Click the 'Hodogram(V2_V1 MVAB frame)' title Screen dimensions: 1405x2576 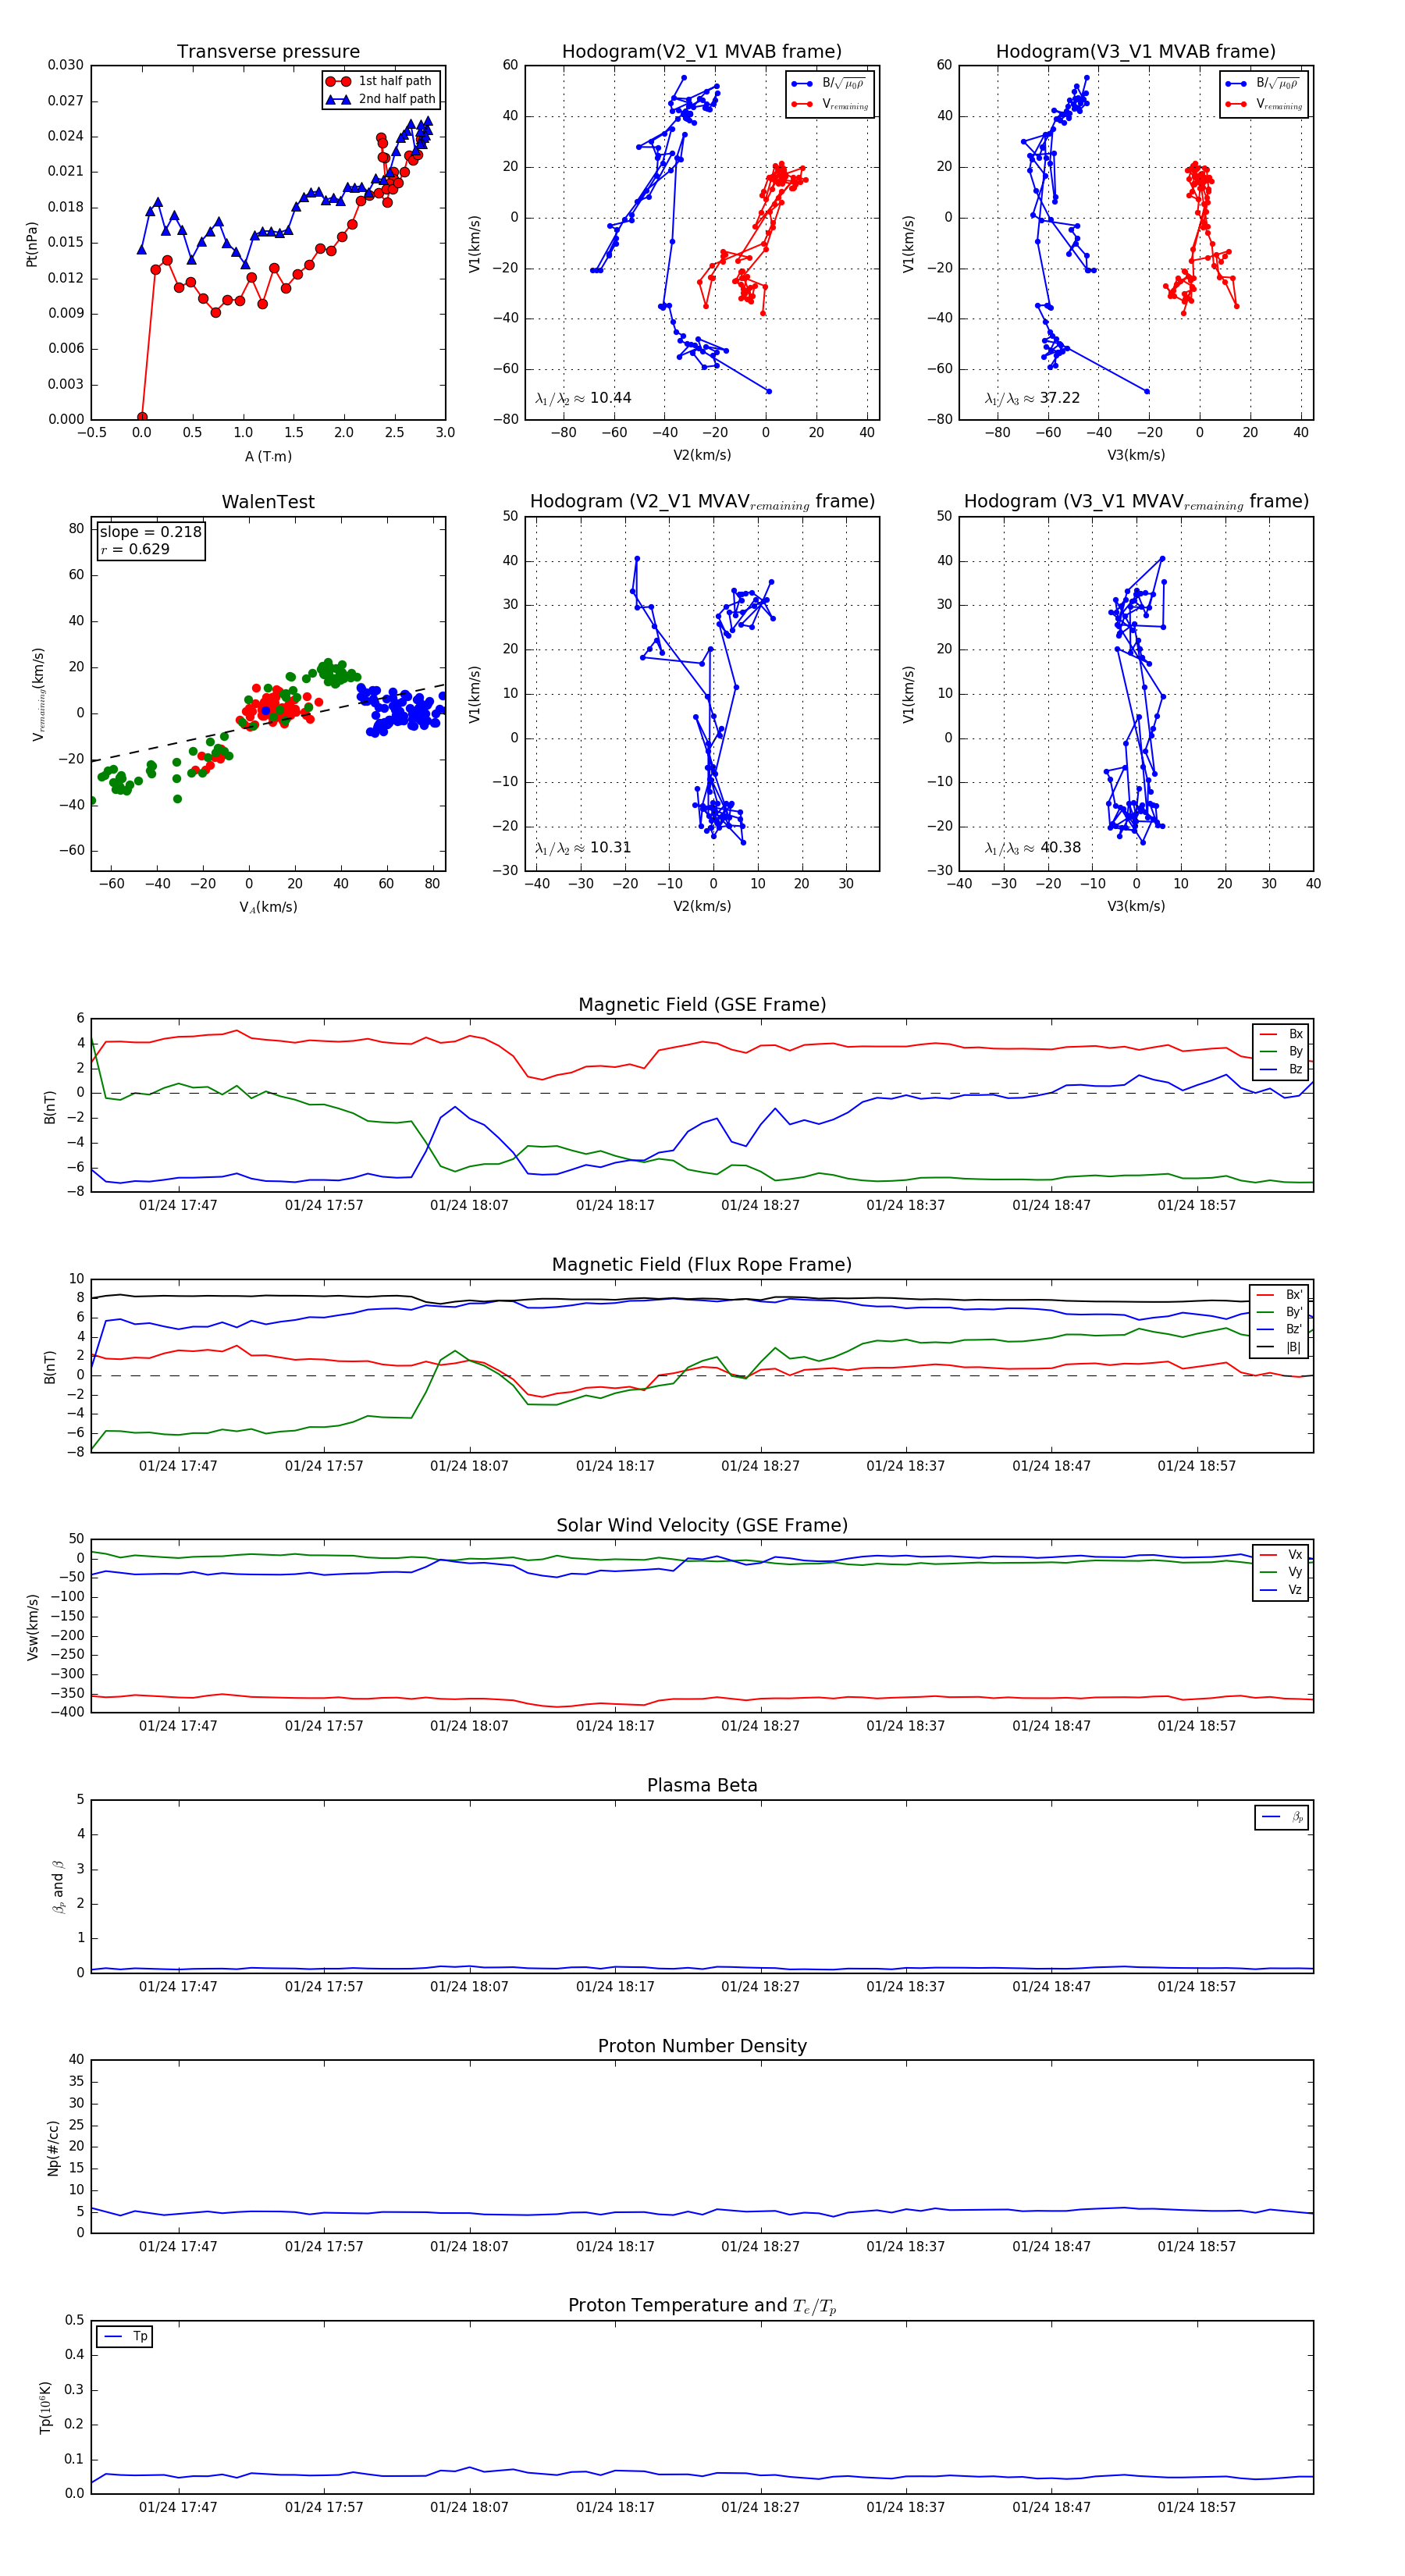pyautogui.click(x=702, y=51)
